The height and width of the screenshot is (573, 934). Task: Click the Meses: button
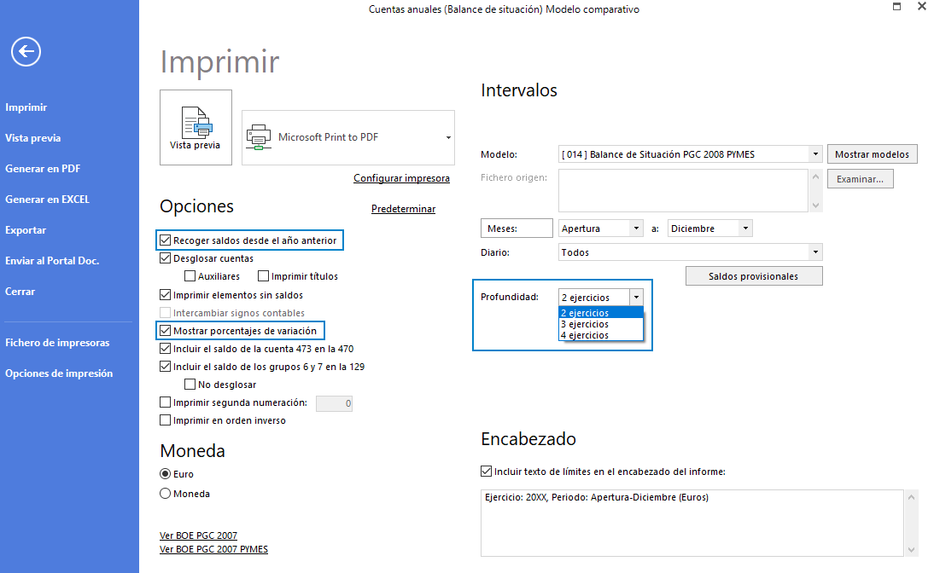(x=517, y=229)
